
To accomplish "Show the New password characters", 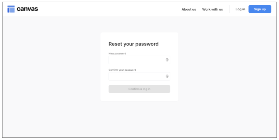I will (167, 60).
